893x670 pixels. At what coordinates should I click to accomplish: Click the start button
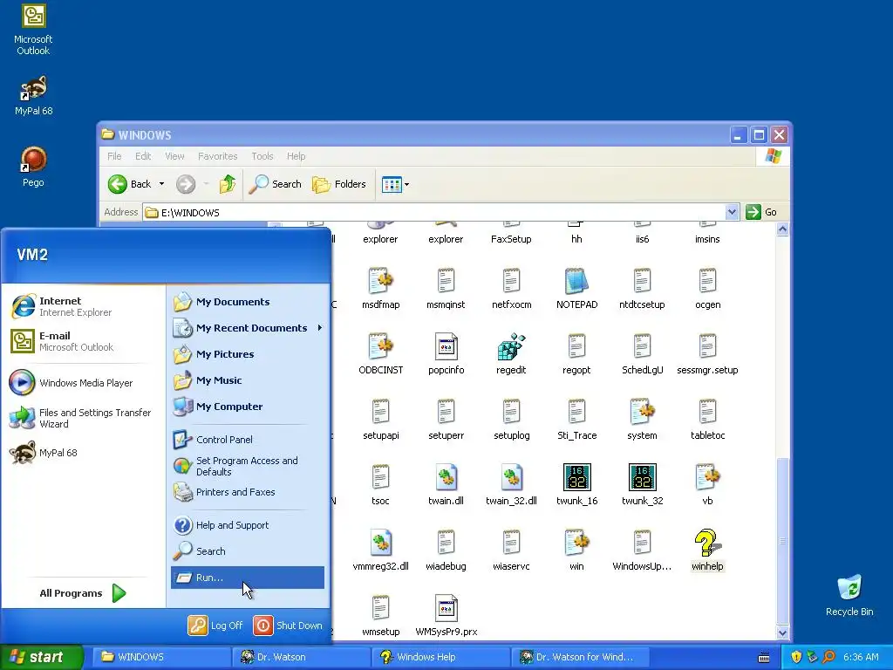coord(41,657)
